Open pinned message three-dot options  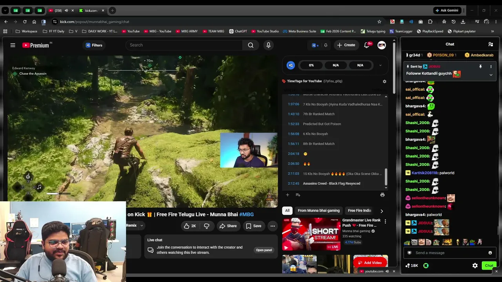[491, 67]
